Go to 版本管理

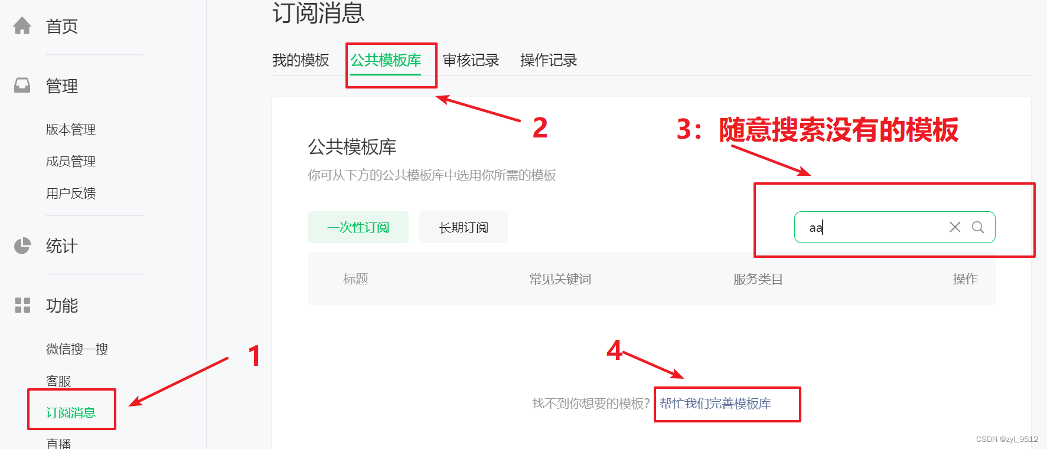pos(71,130)
